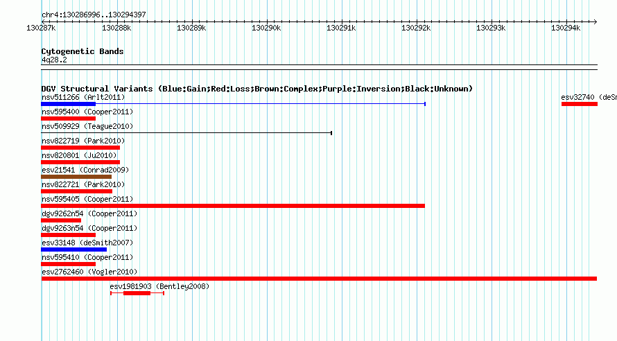The height and width of the screenshot is (341, 617).
Task: Select the 4q28.2 band label
Action: tap(54, 60)
